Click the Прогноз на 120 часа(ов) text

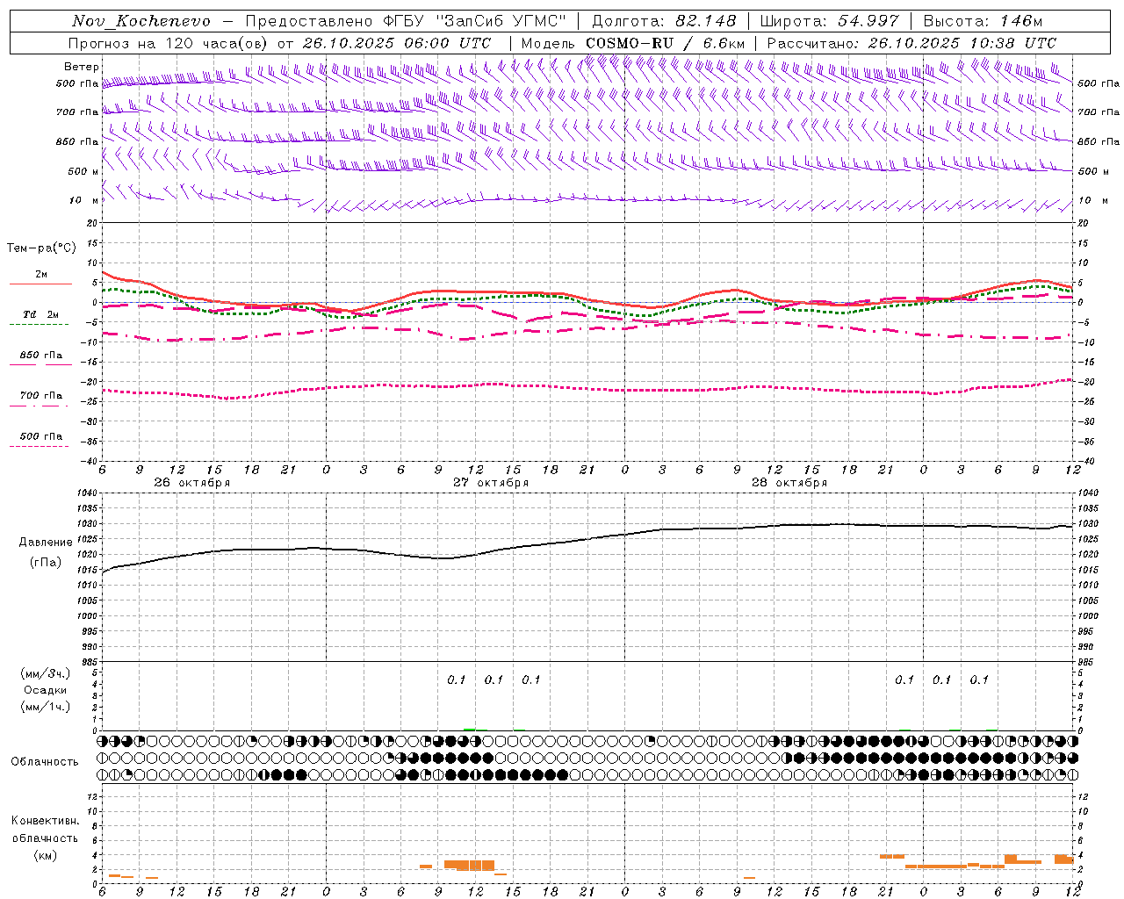point(169,43)
